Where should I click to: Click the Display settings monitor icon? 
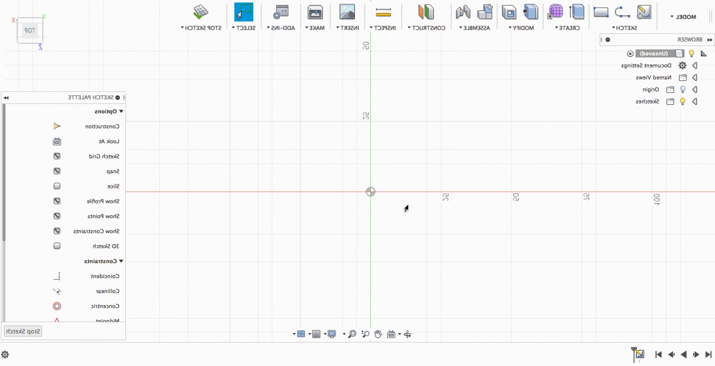point(332,334)
